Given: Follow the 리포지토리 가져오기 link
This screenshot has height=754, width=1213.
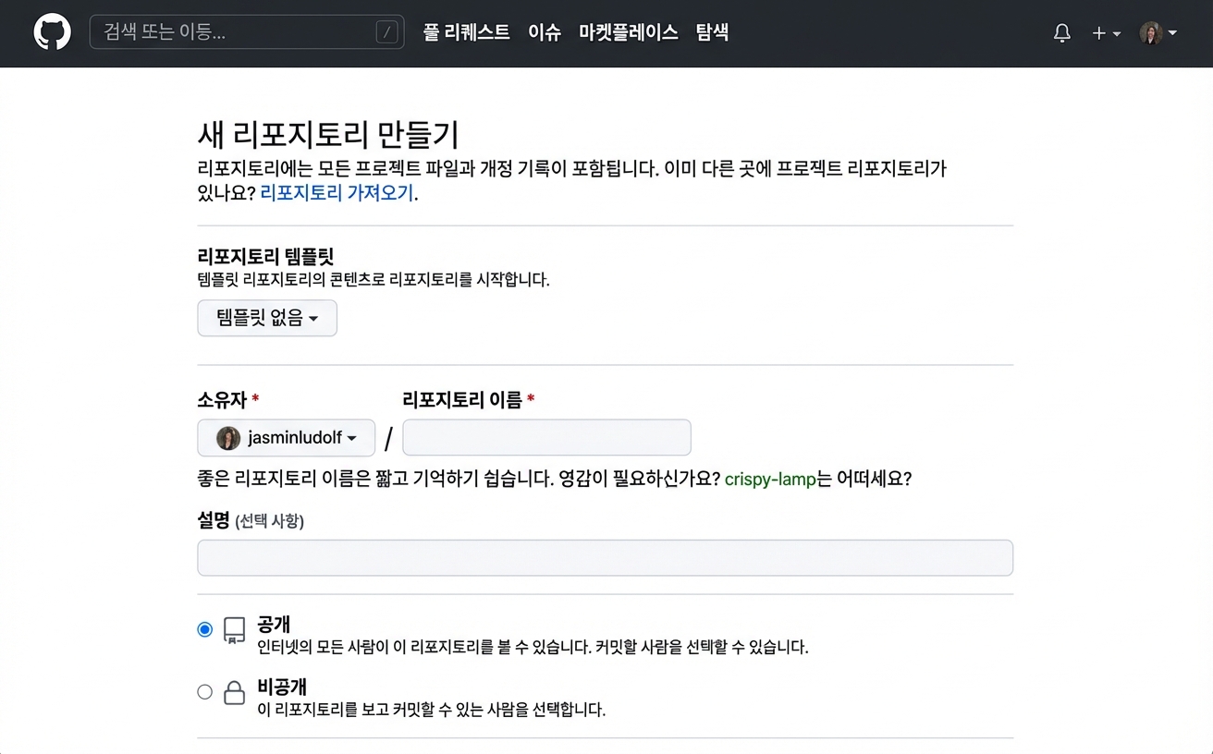Looking at the screenshot, I should [x=337, y=193].
